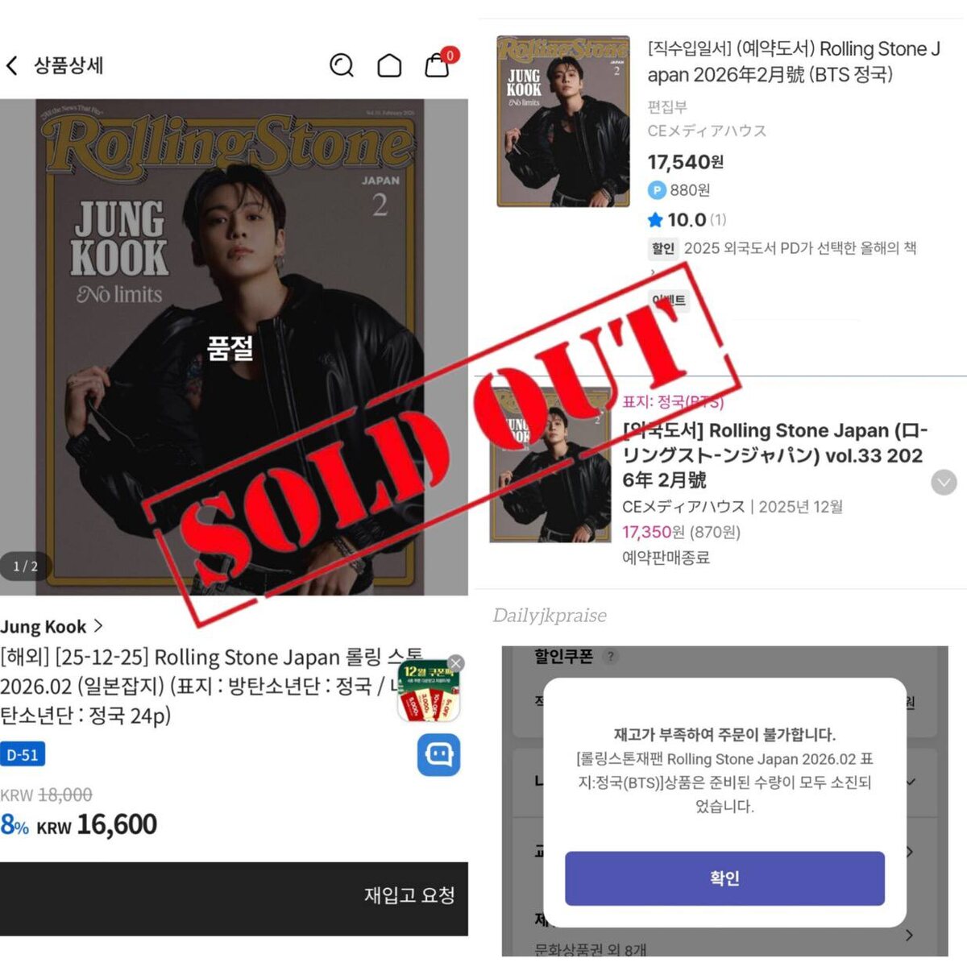The height and width of the screenshot is (967, 967).
Task: Tap the Rolling Stone Japan vol.33 title
Action: 775,454
